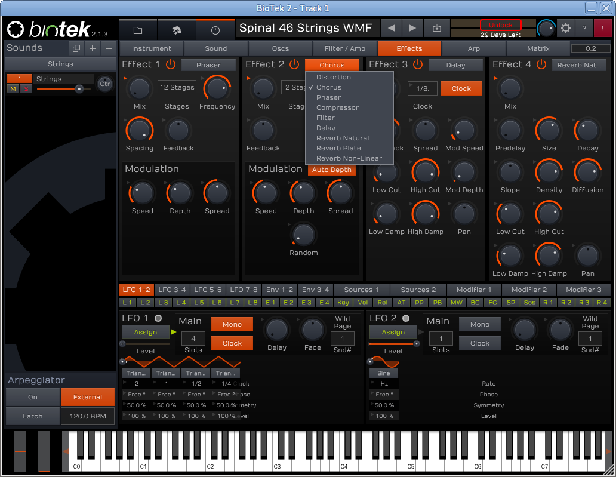Open the 12 Stages selector

coord(177,87)
